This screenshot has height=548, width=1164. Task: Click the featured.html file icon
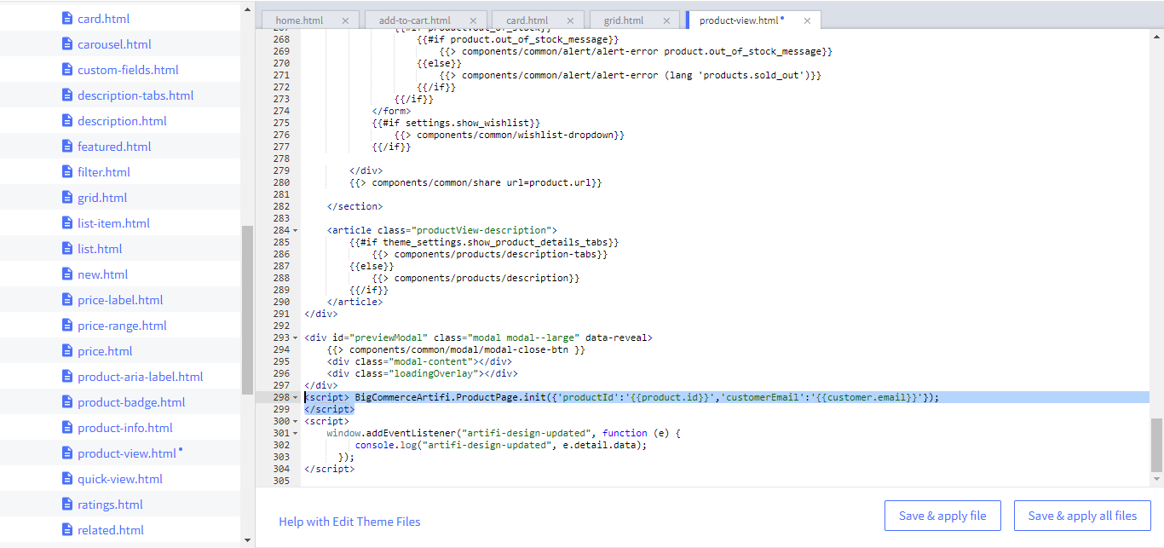67,146
